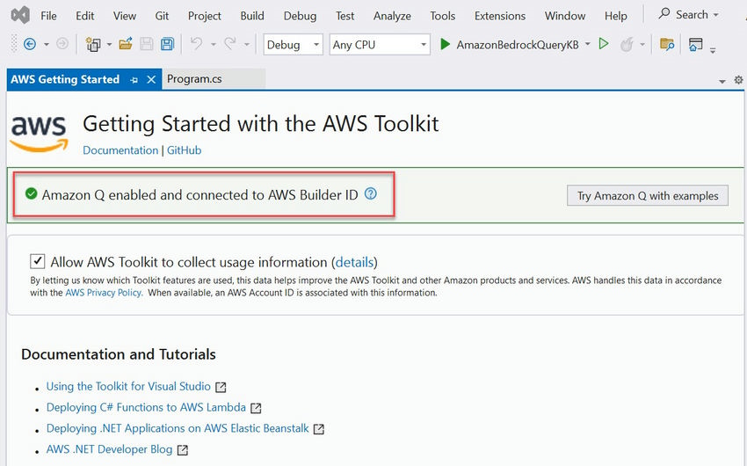Open the Tools menu
The width and height of the screenshot is (747, 466).
tap(443, 16)
